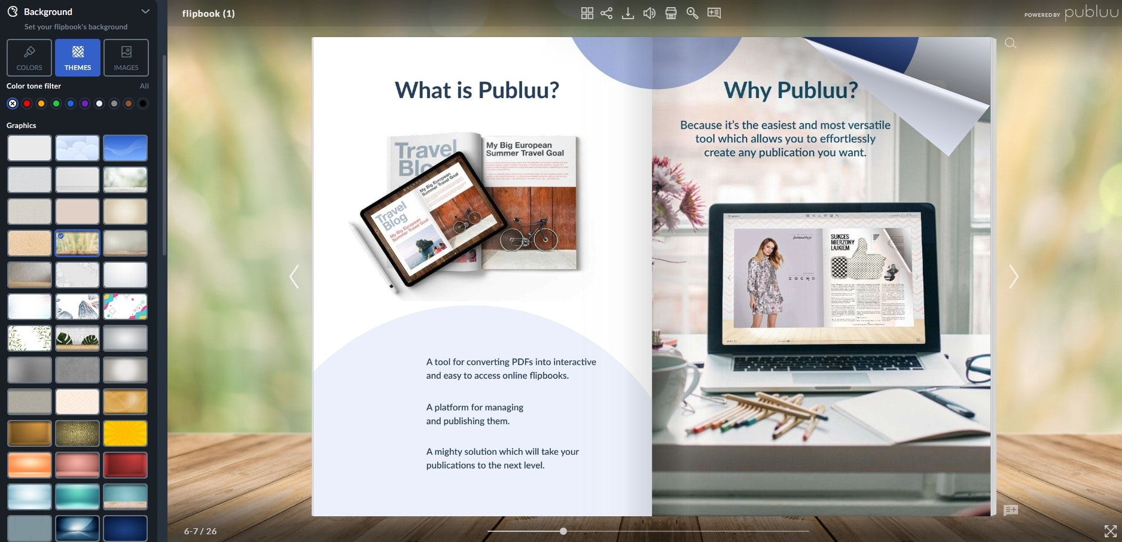Screen dimensions: 1122x542
Task: Click the Background panel icon in the header
Action: tap(13, 11)
